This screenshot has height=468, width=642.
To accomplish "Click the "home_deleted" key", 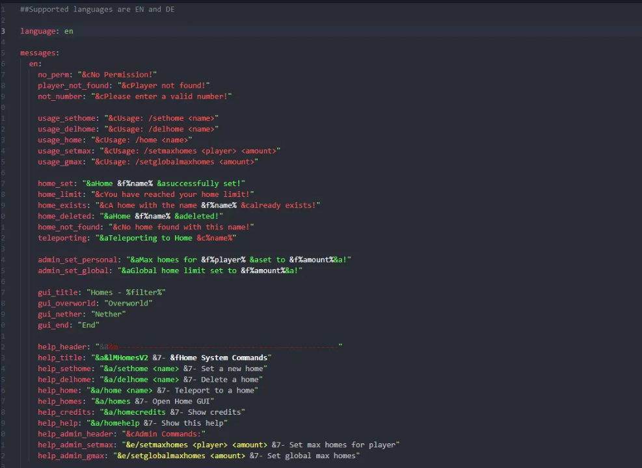I will 64,216.
